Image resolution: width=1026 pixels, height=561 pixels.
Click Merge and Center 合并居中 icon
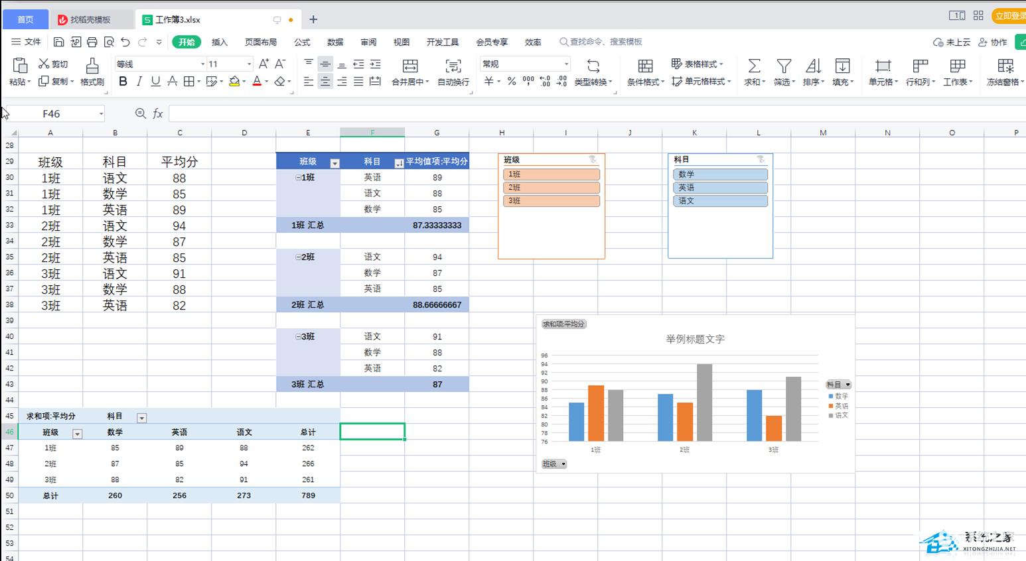pos(410,66)
